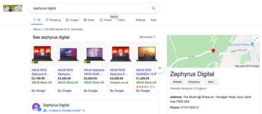Image resolution: width=262 pixels, height=114 pixels.
Task: Click the Directions button
Action: coord(194,82)
